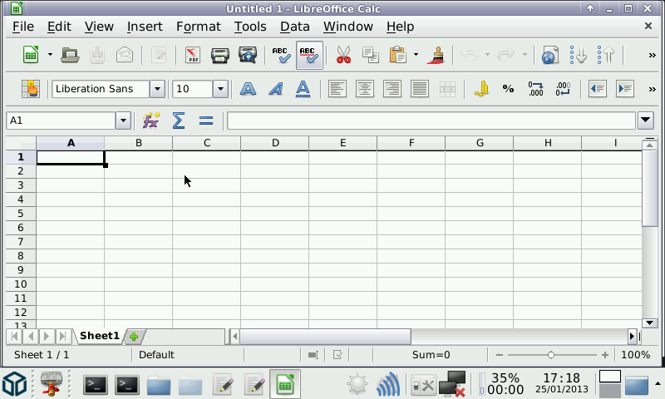
Task: Click the Sum sigma icon
Action: point(178,121)
